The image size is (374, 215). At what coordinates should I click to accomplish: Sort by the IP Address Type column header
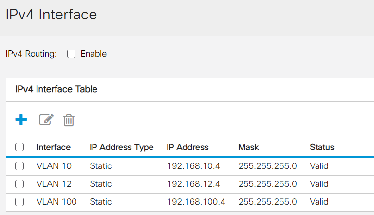point(122,147)
